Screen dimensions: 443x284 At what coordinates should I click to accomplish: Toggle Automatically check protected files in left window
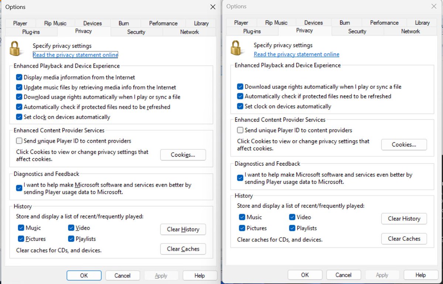tap(19, 107)
